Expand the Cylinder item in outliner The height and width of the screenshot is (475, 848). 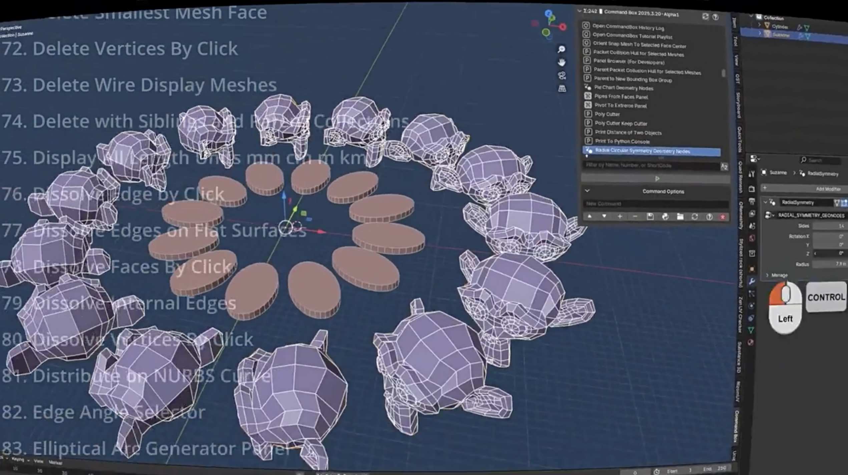coord(760,25)
